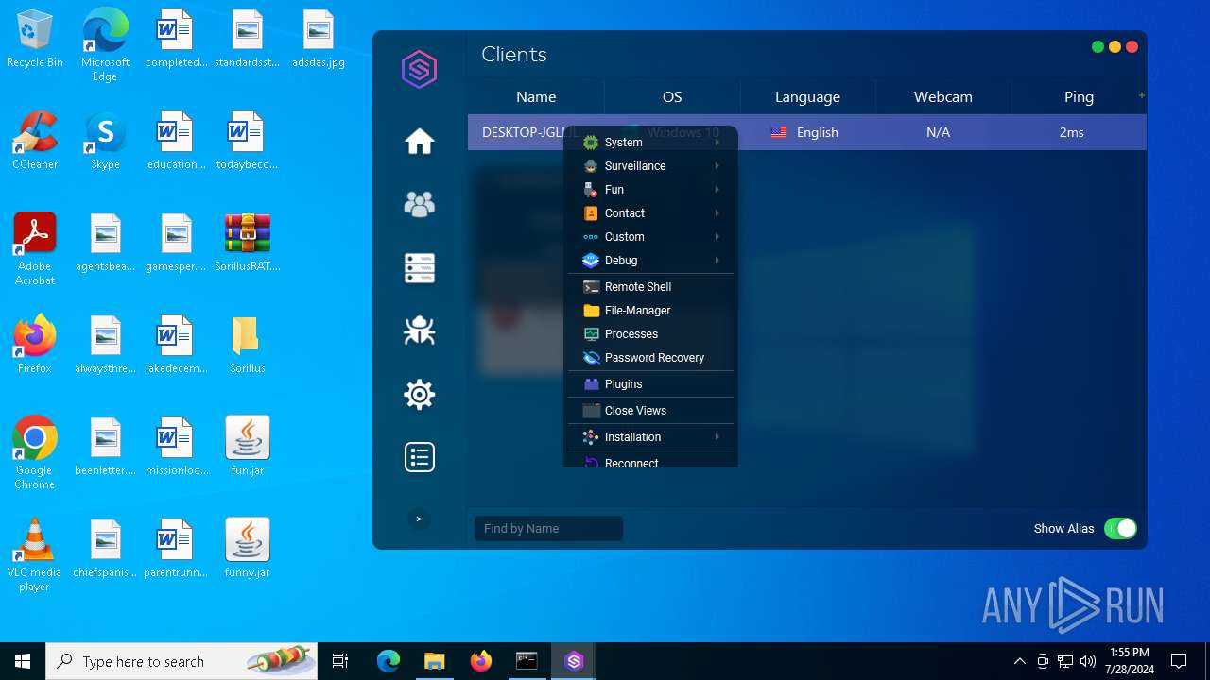Select the Google Chrome desktop shortcut
The image size is (1210, 680).
35,453
